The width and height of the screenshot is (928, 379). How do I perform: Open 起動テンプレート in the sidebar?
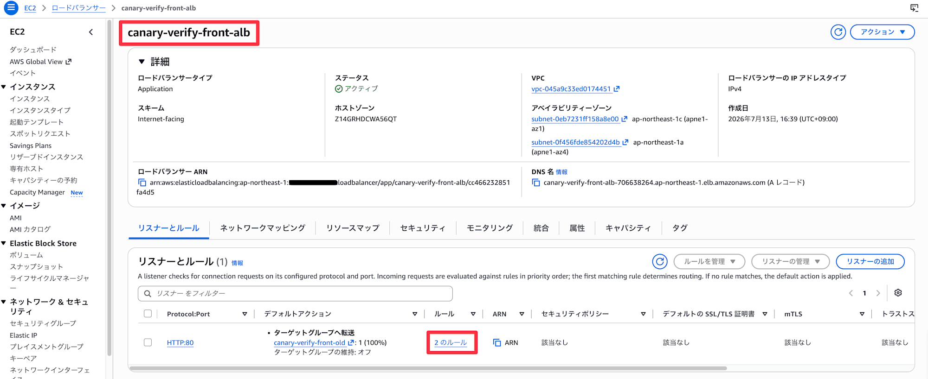(x=36, y=122)
